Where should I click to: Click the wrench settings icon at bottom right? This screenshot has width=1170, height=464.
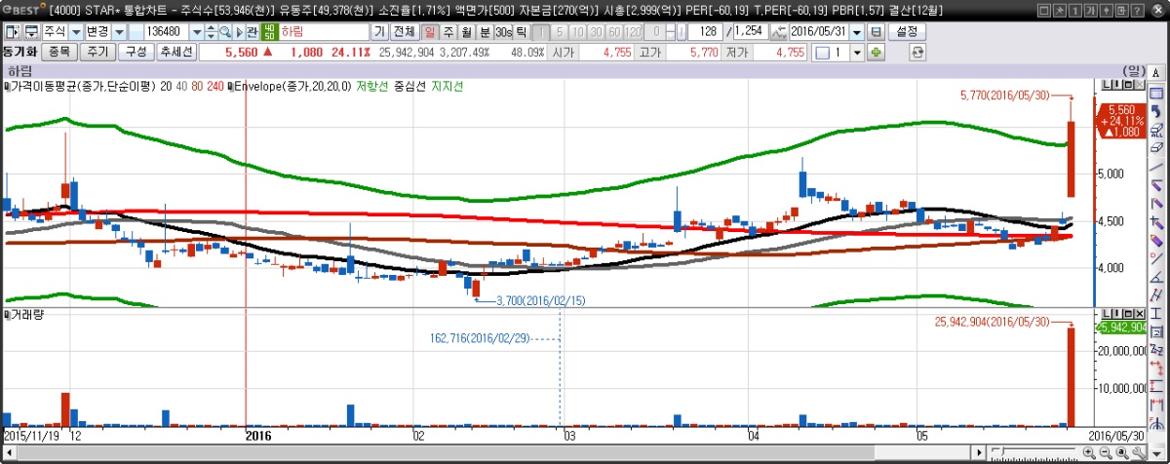click(1138, 453)
